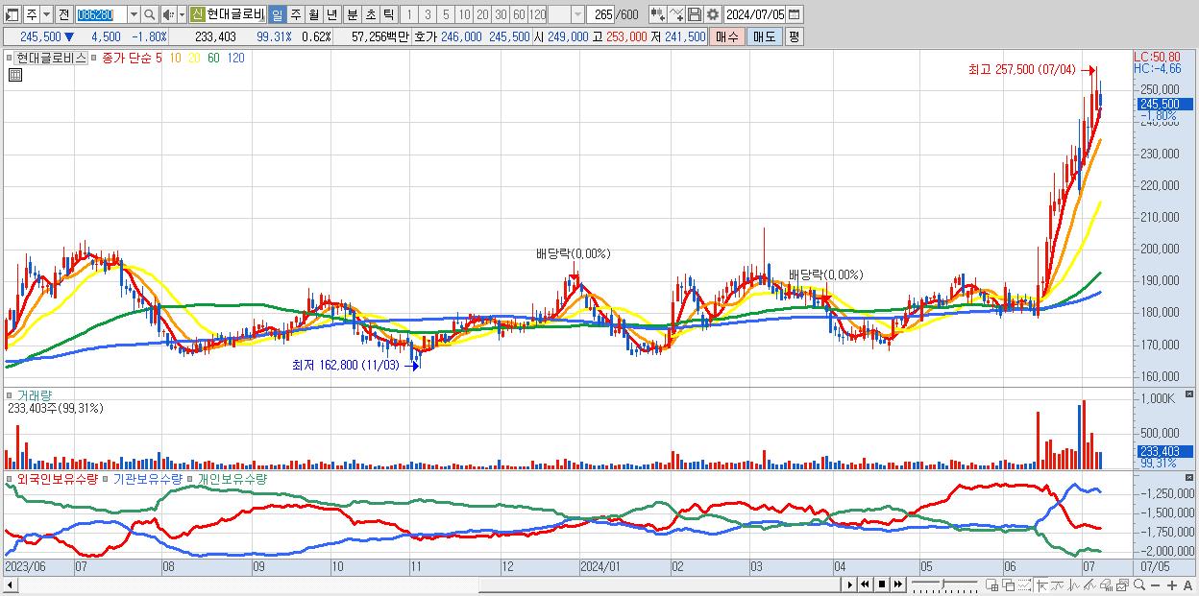1199x596 pixels.
Task: Choose the 30 interval button
Action: point(501,14)
